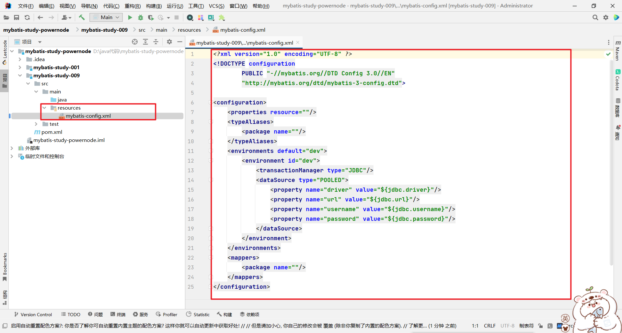Open project panel options gear
The image size is (622, 333).
[x=169, y=42]
